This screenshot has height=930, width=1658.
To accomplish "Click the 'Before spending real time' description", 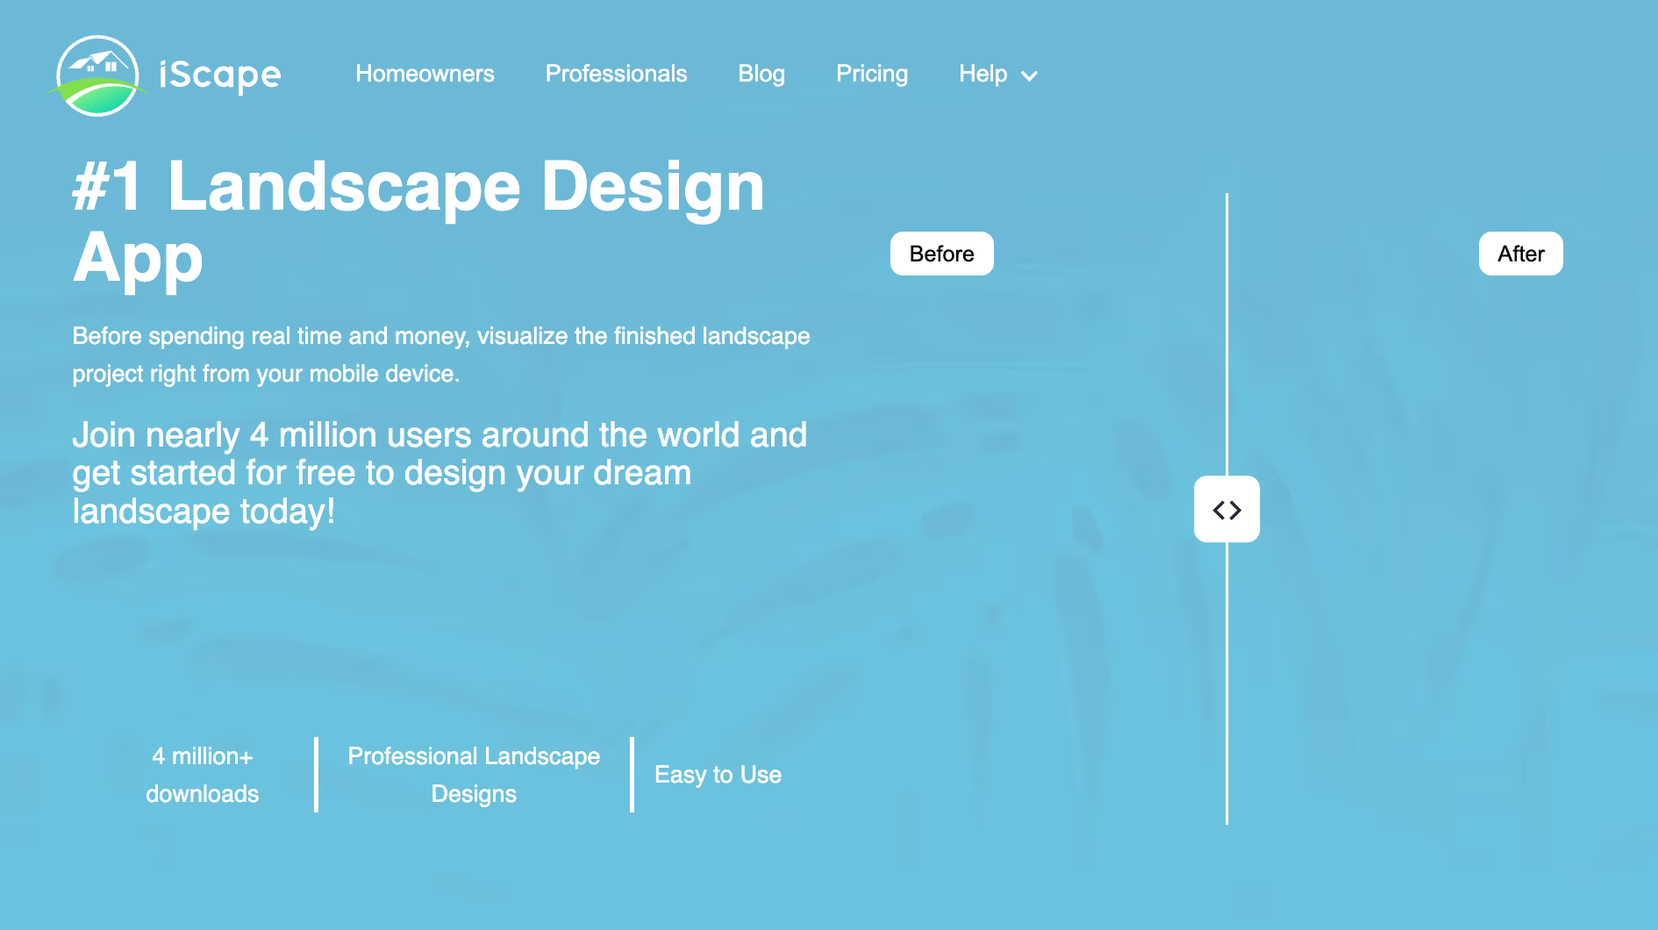I will click(x=441, y=354).
